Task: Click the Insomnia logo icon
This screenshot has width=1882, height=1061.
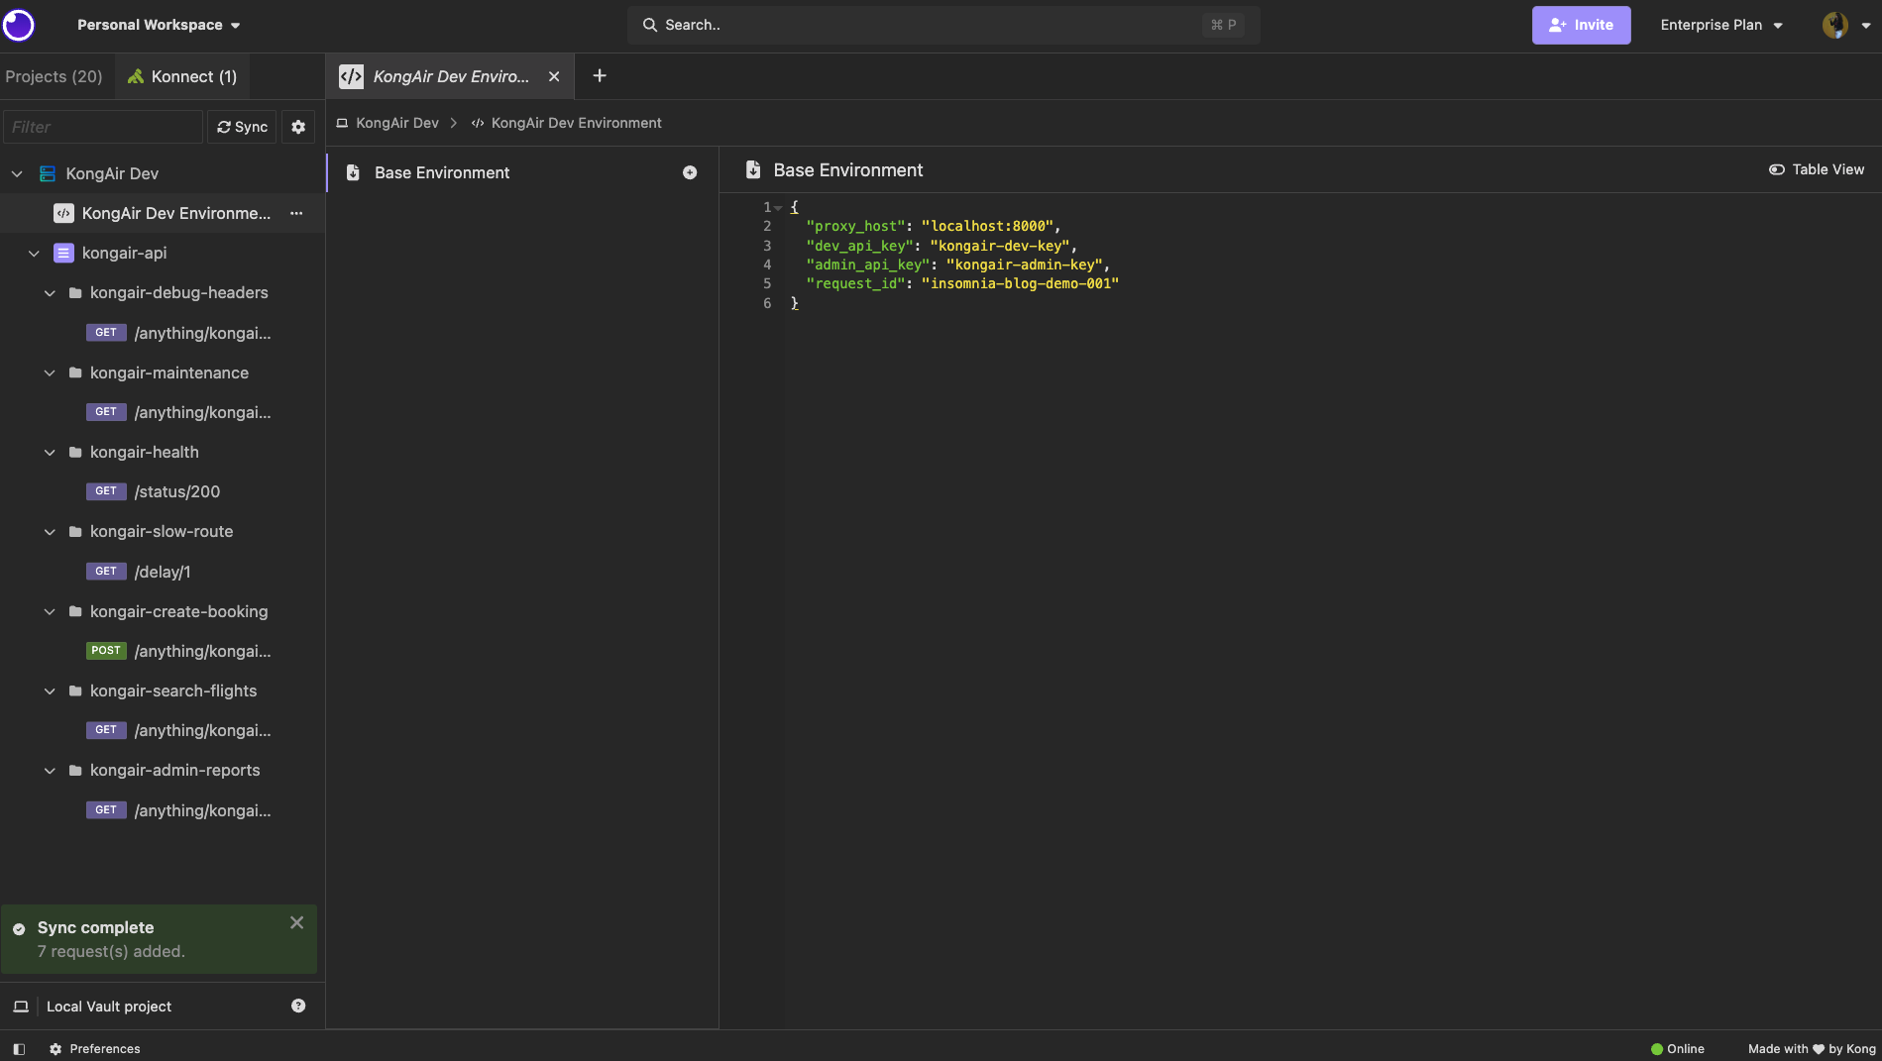Action: pyautogui.click(x=19, y=25)
